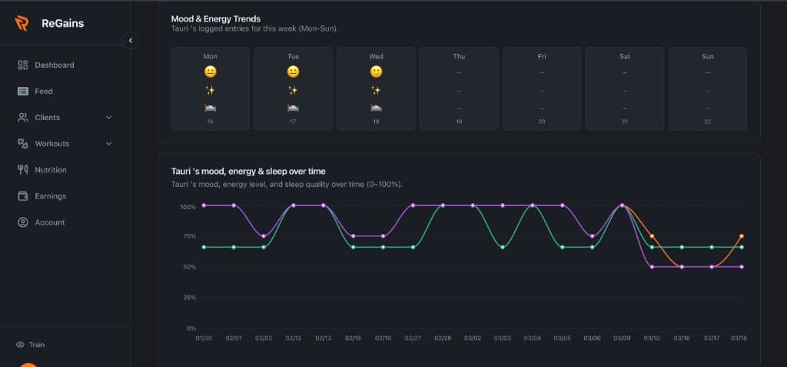
Task: Click the Feed newspaper icon
Action: (22, 92)
